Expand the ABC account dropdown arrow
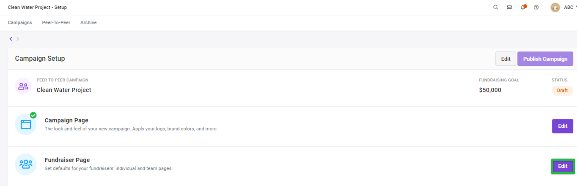Image resolution: width=577 pixels, height=186 pixels. pos(576,7)
